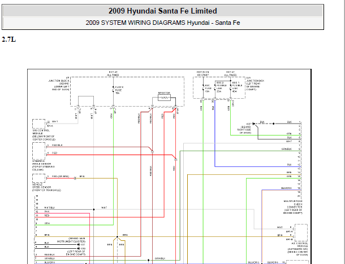Click the vehicle speed sensor dashed box

click(x=38, y=178)
